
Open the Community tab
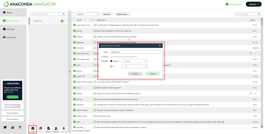click(x=13, y=37)
